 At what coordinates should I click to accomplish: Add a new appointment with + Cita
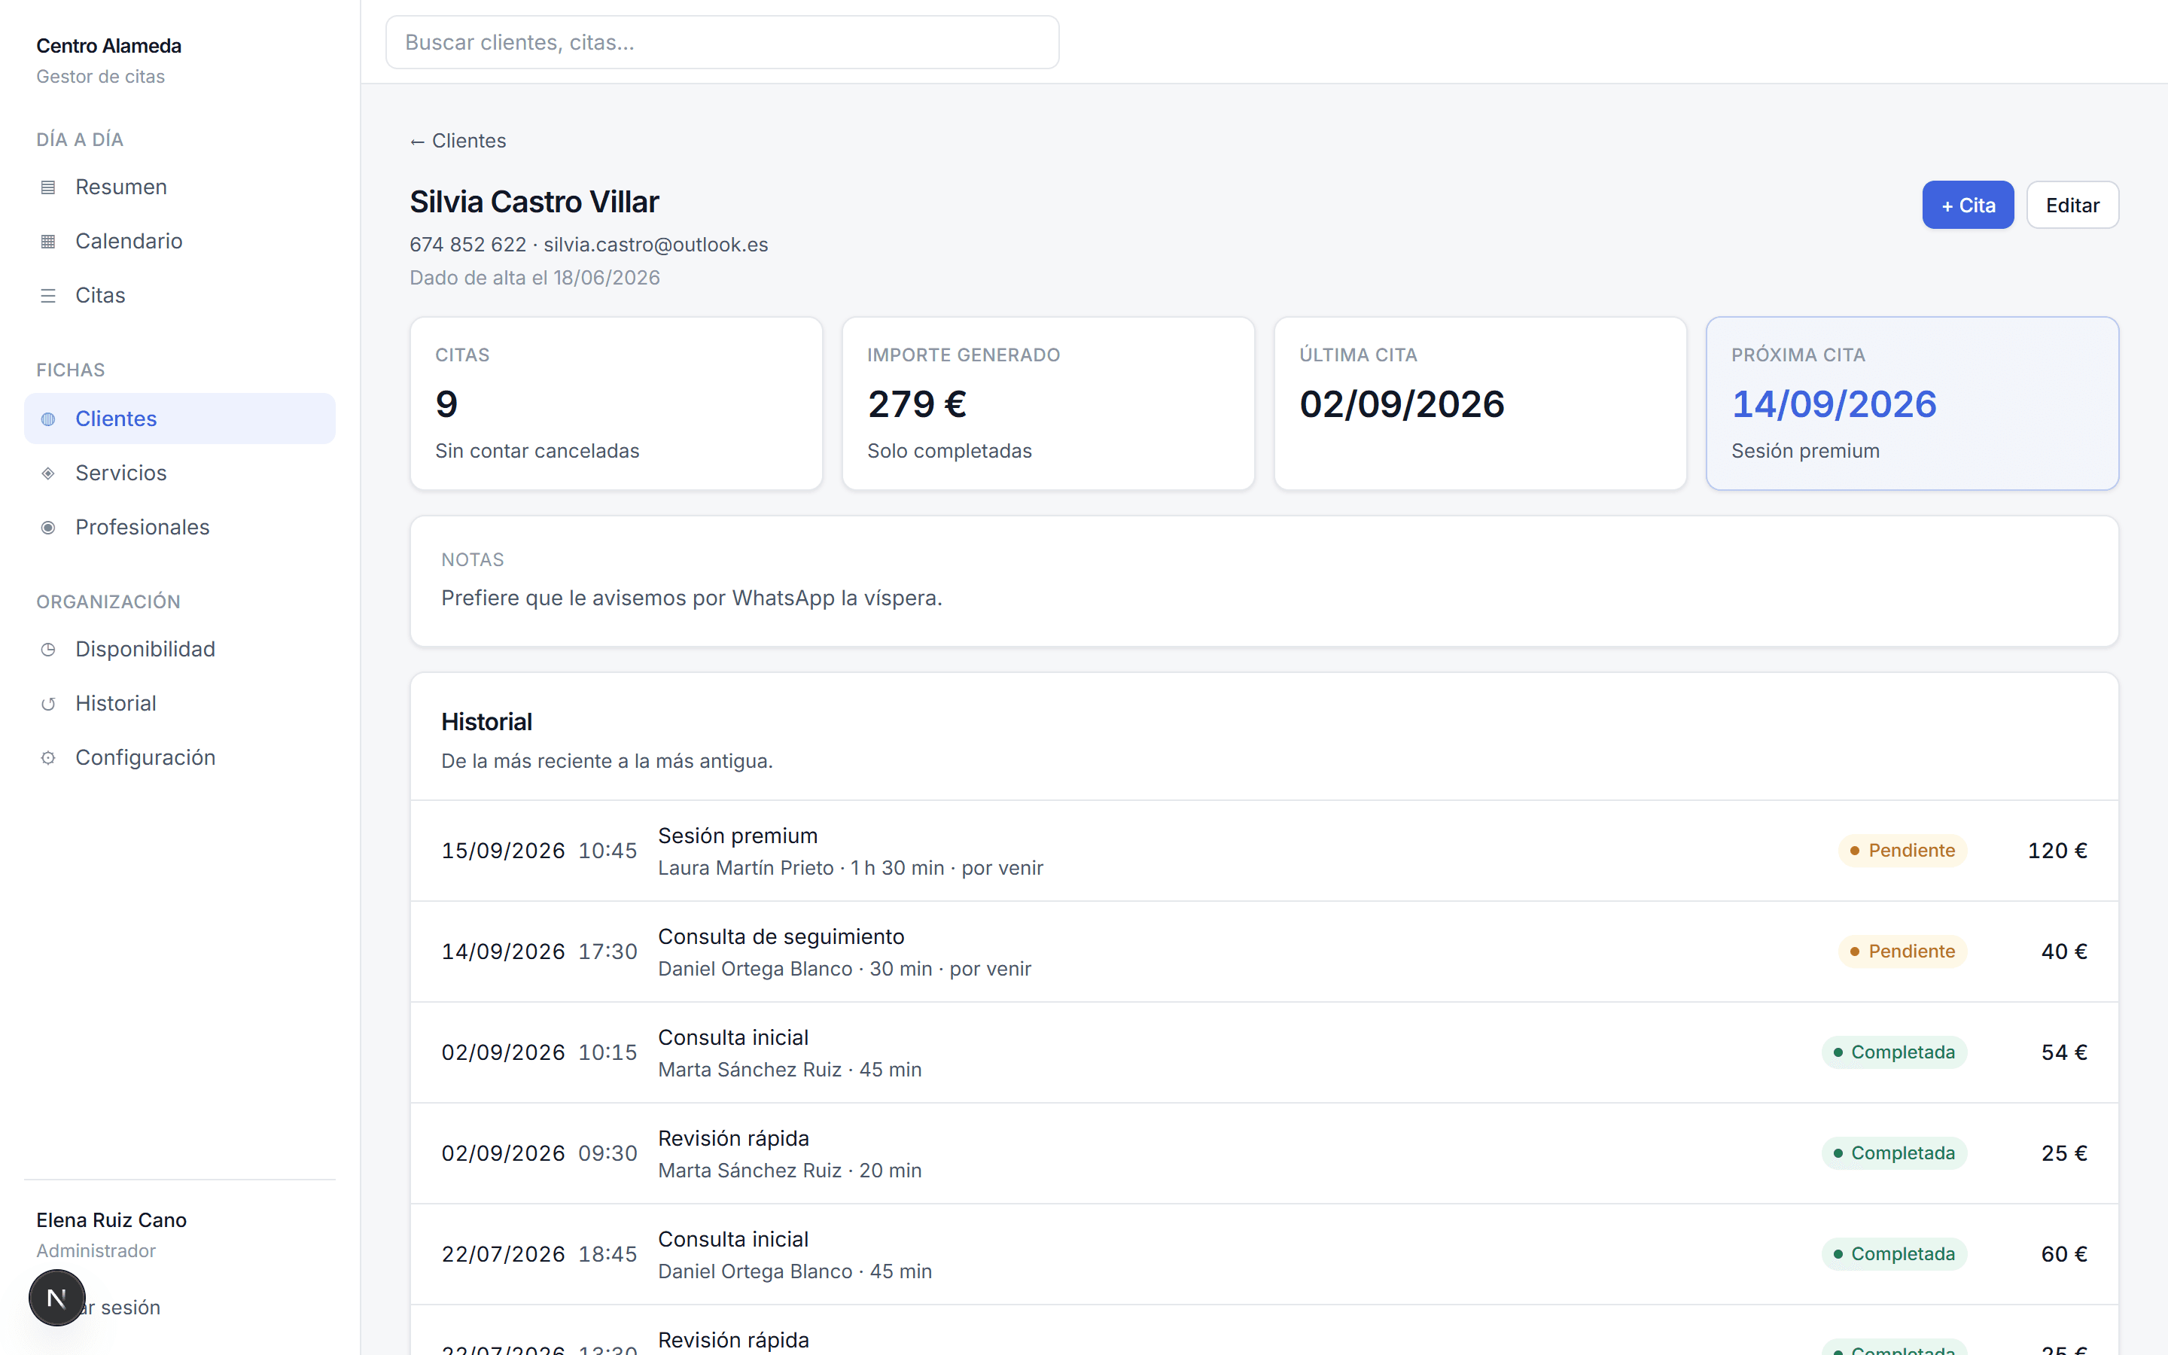[1967, 206]
